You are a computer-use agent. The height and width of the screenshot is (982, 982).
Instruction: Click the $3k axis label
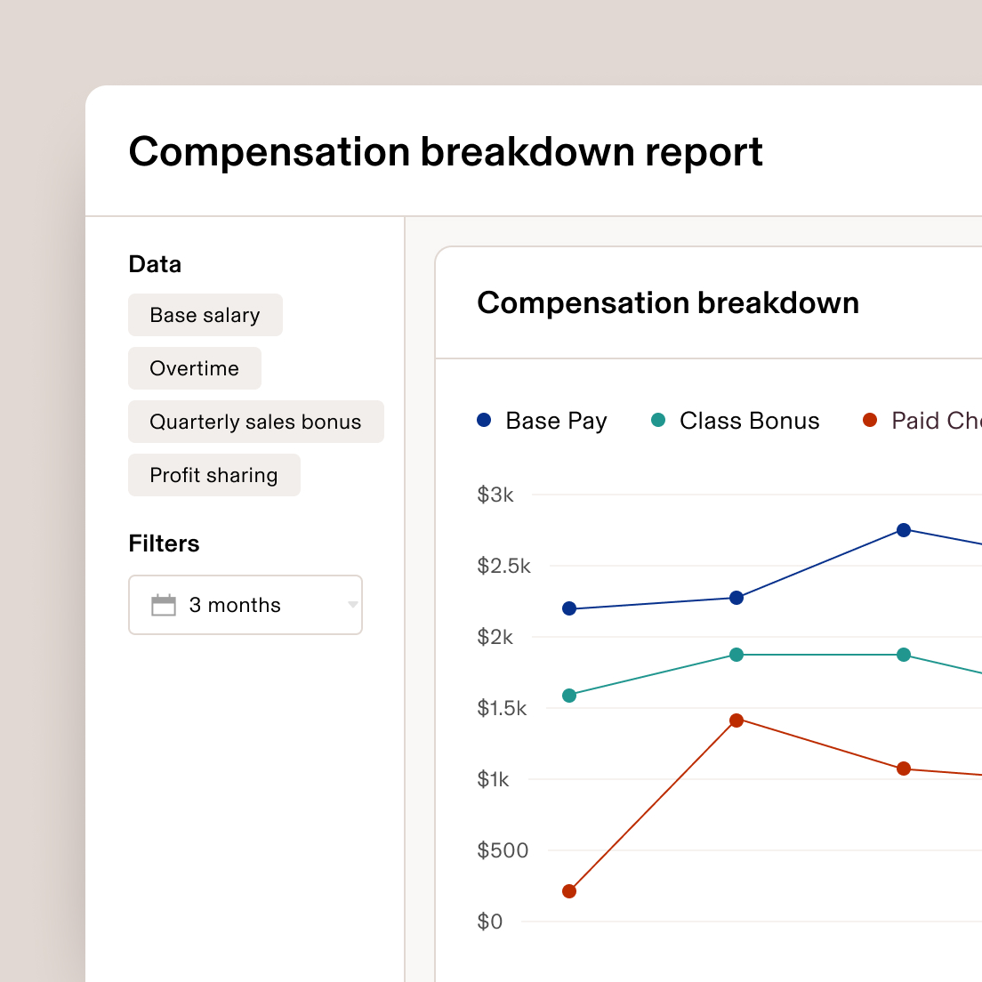(495, 495)
